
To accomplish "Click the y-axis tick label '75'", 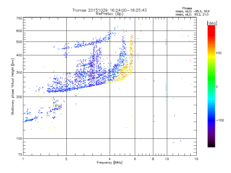I will click(x=20, y=155).
